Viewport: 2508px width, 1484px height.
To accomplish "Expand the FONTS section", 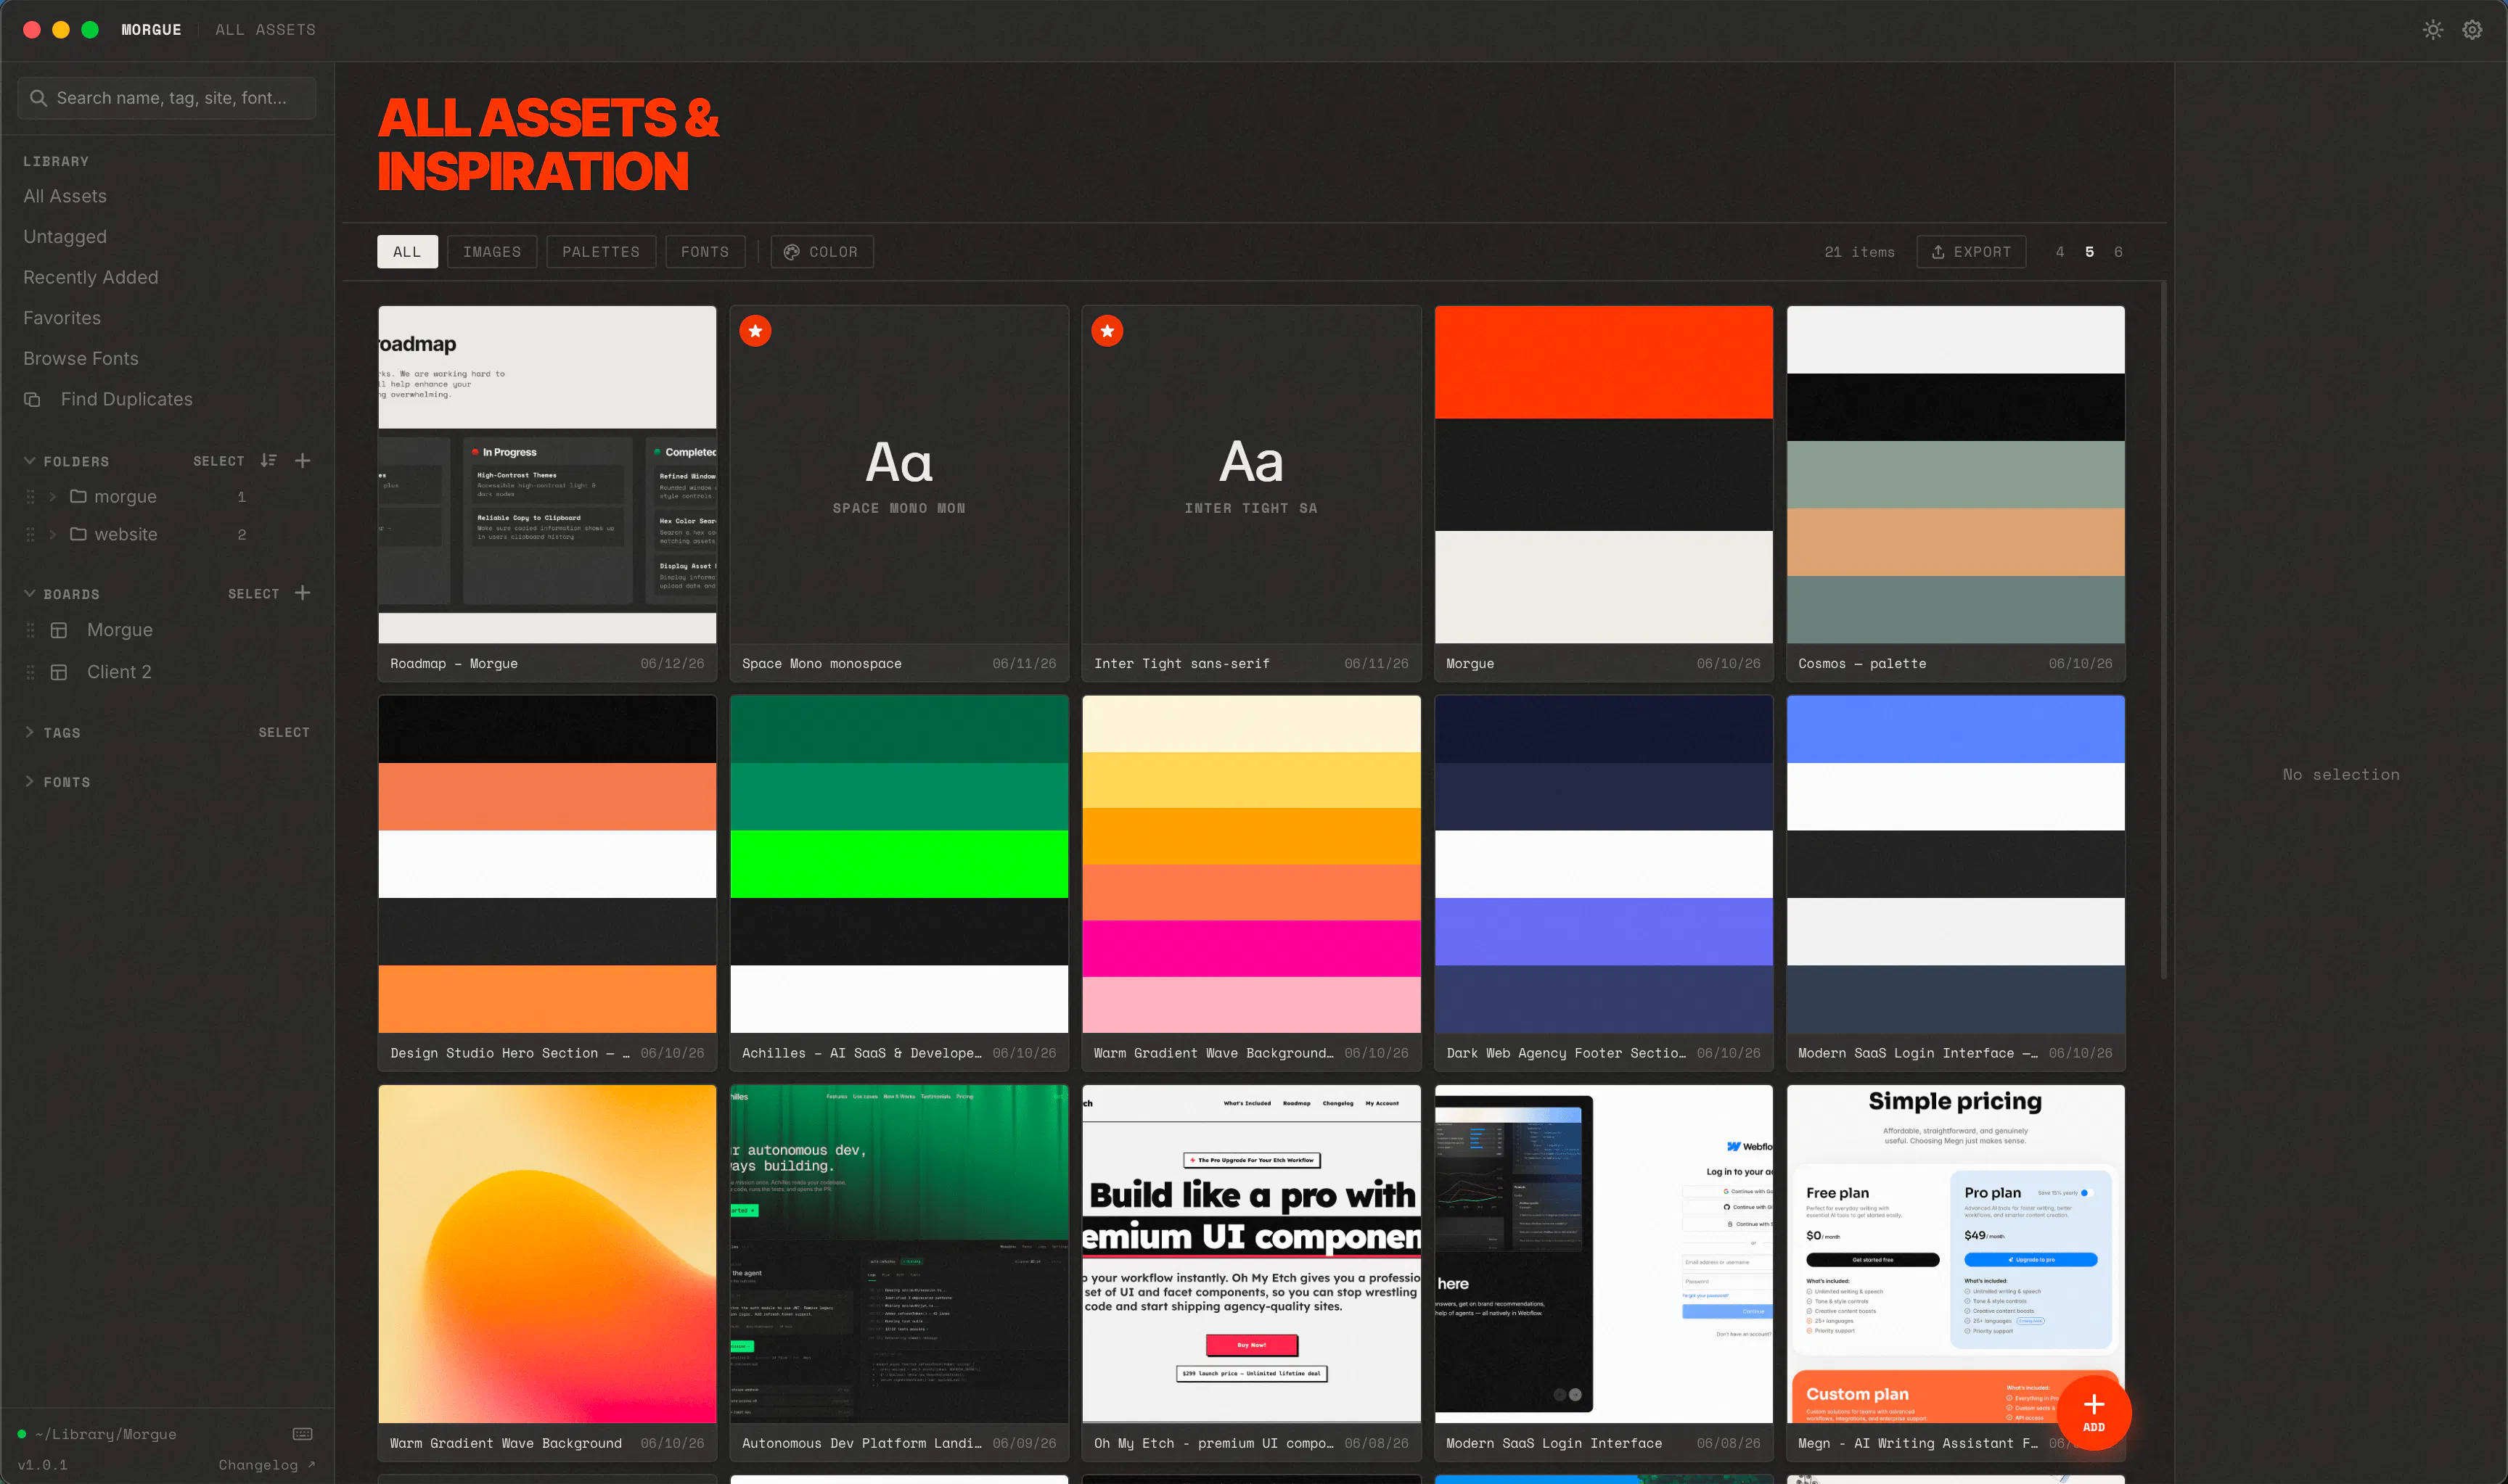I will coord(30,781).
